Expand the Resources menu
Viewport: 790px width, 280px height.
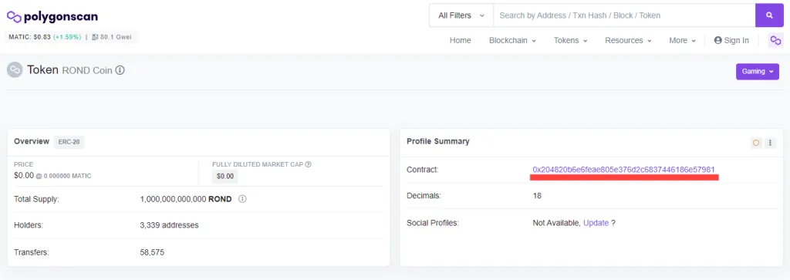tap(628, 40)
